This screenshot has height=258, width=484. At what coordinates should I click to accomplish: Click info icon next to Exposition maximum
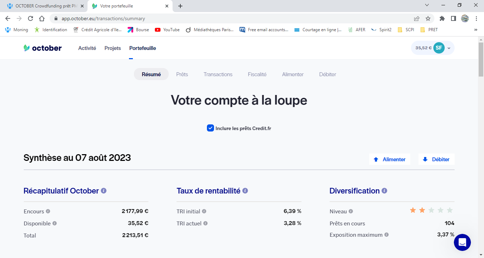[x=387, y=235]
